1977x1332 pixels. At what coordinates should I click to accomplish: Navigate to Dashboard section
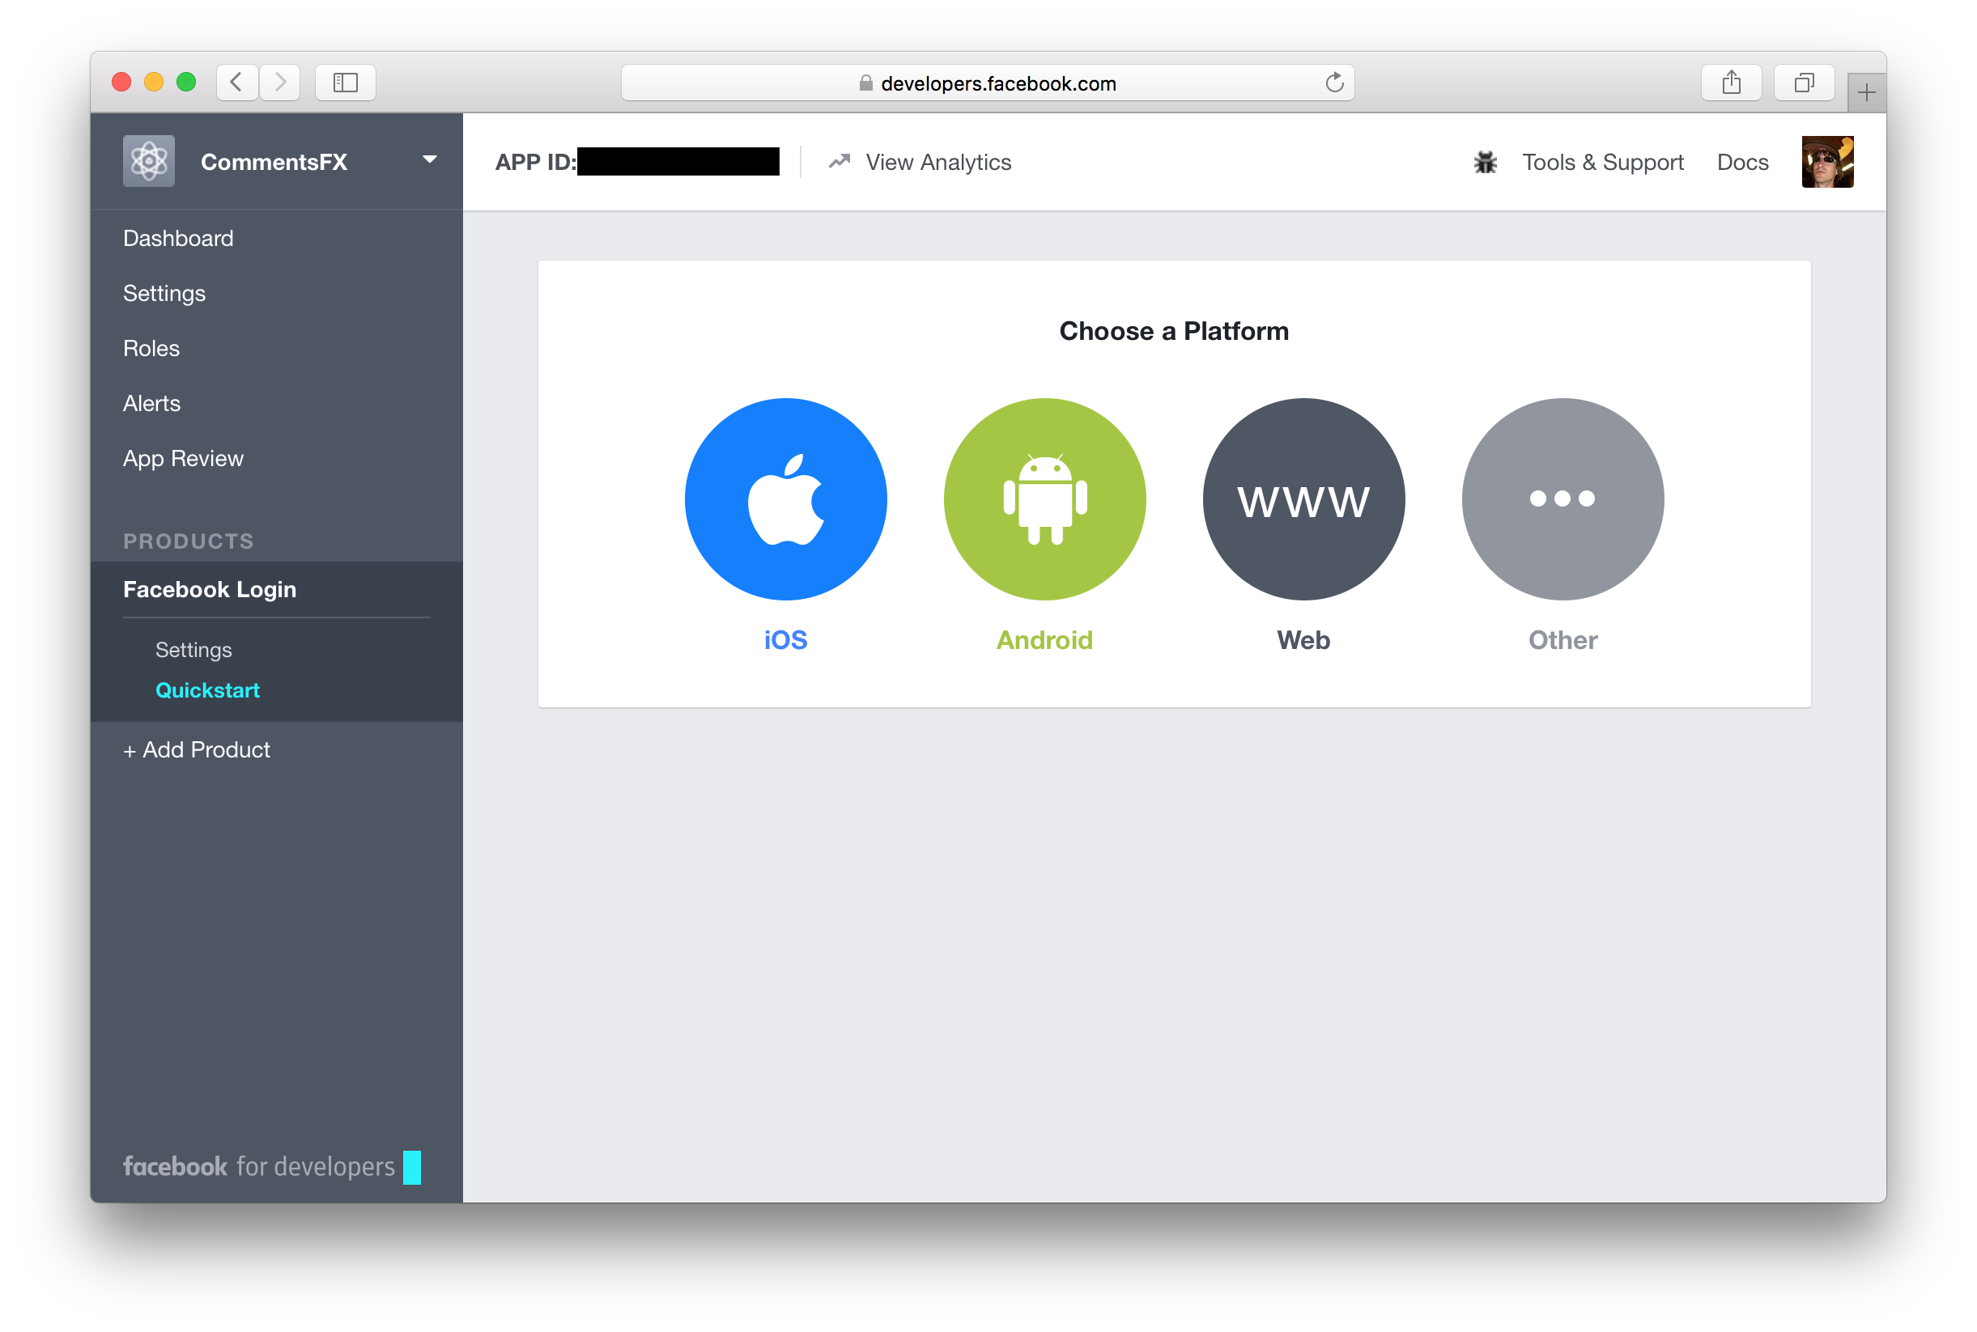(178, 236)
